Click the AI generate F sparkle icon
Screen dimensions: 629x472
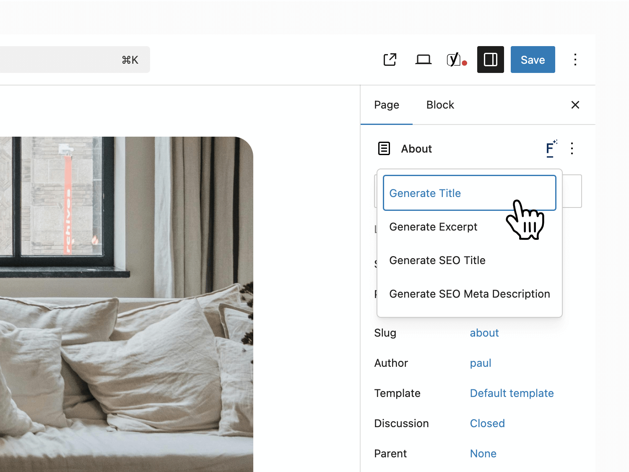pyautogui.click(x=551, y=148)
